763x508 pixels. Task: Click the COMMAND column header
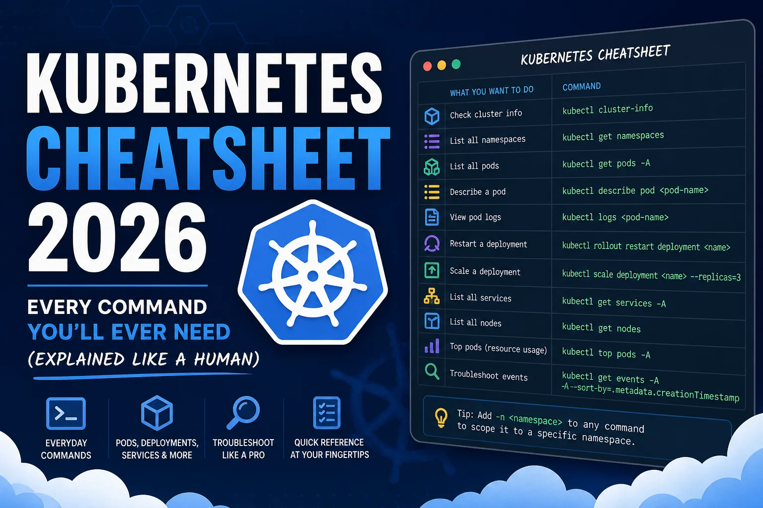coord(582,87)
